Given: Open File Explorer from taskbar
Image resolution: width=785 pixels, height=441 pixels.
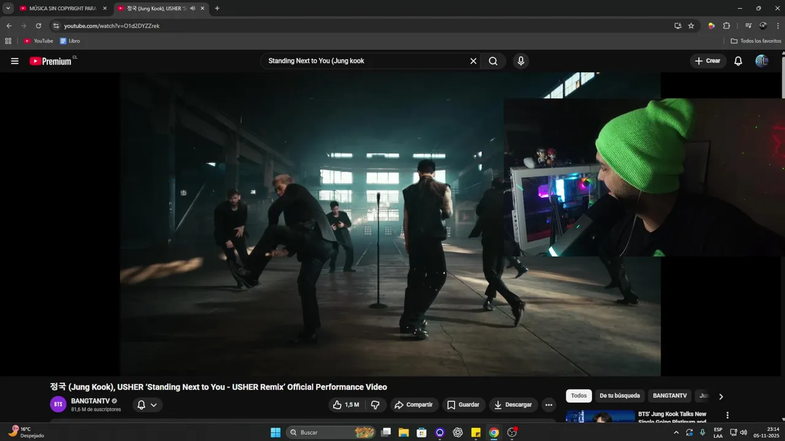Looking at the screenshot, I should click(x=404, y=432).
